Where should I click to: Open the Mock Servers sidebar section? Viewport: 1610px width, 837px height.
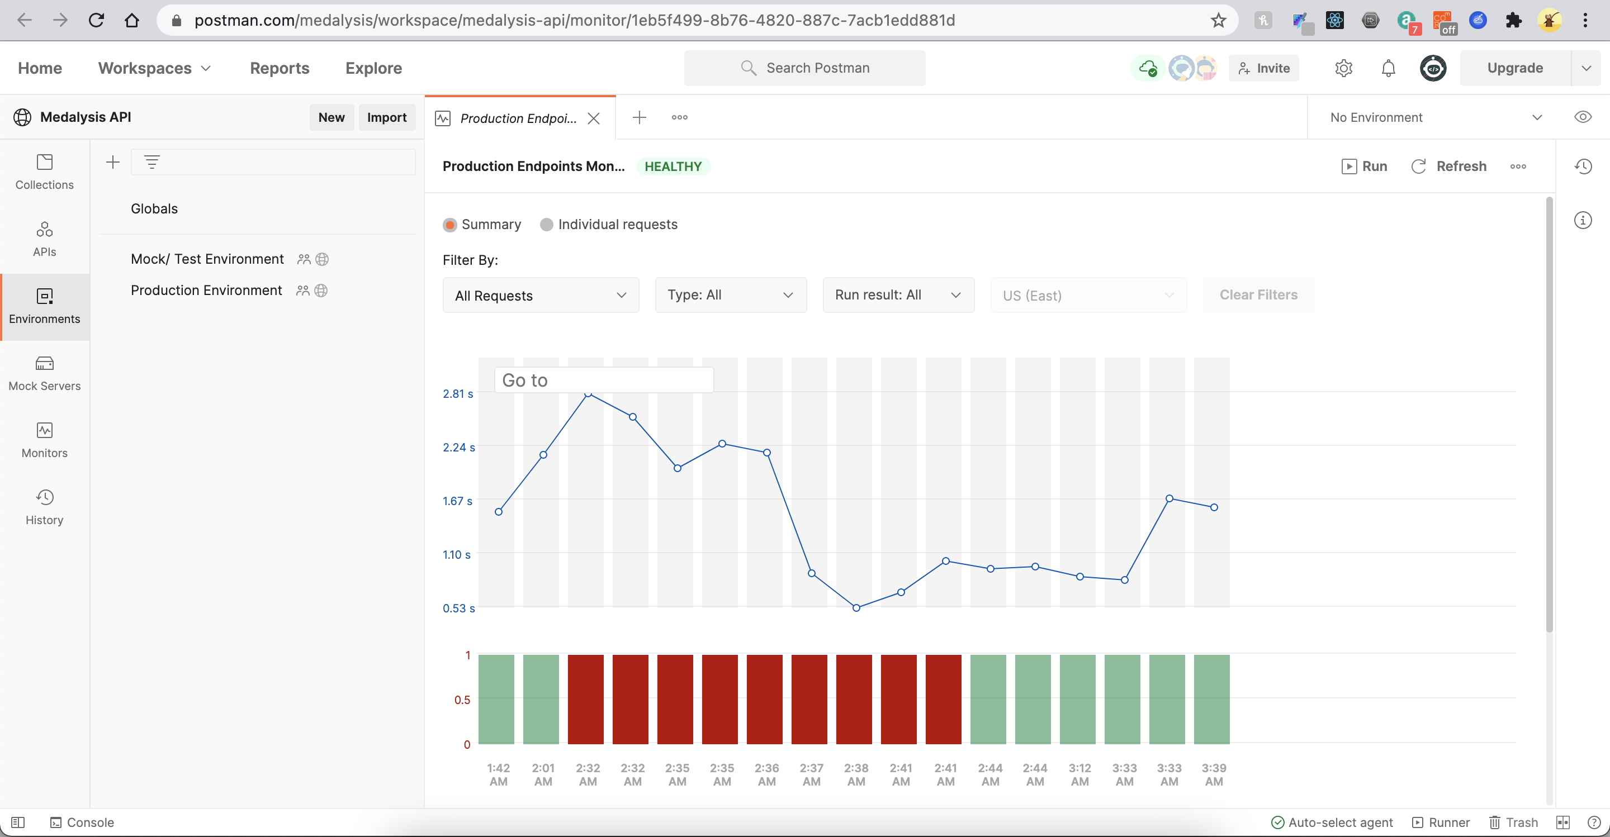pos(44,373)
